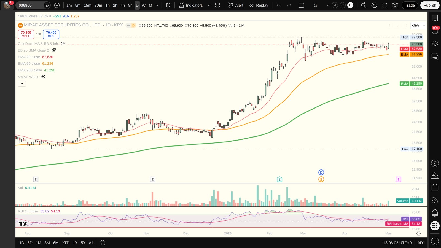Click the 70,400 BUY button
The image size is (441, 248).
51,34
